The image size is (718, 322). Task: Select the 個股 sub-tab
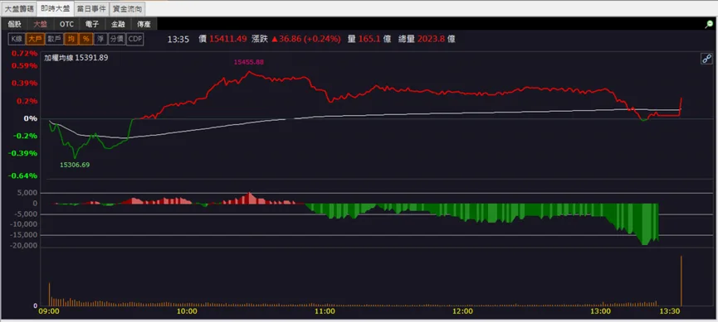(15, 24)
